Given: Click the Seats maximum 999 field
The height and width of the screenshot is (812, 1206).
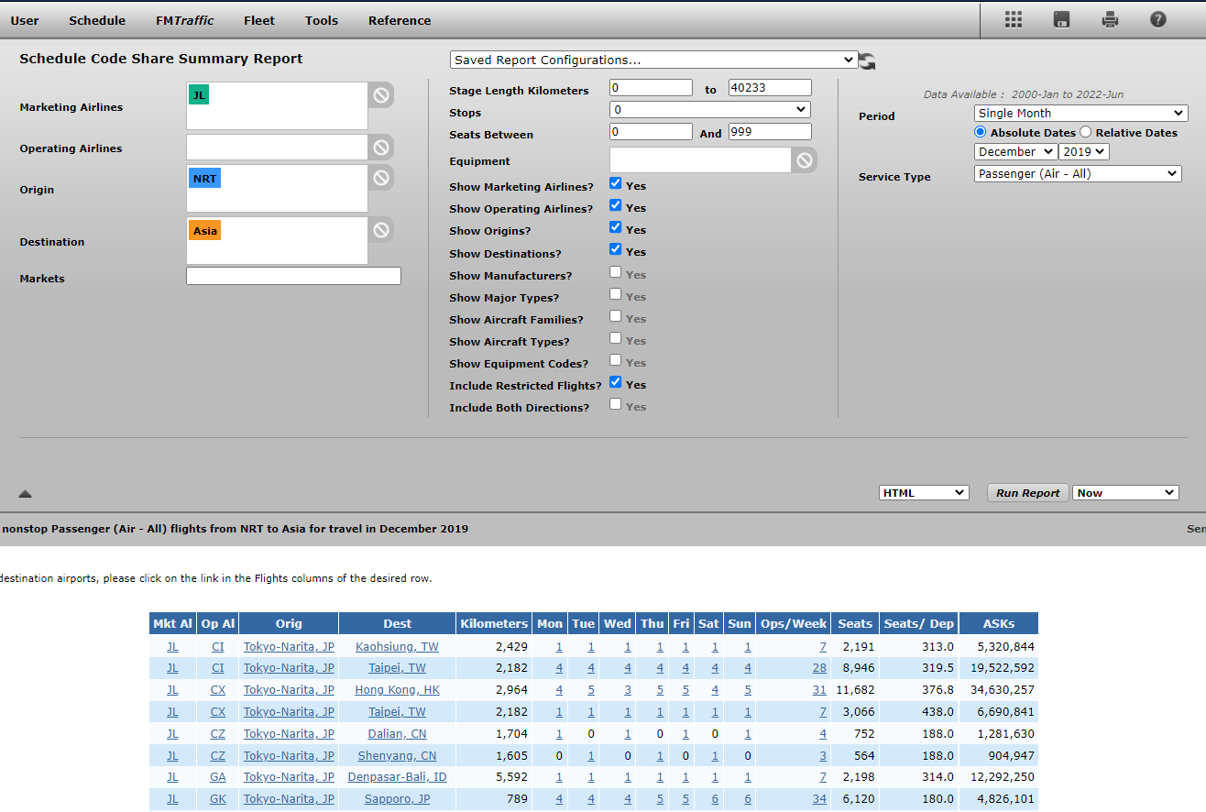Looking at the screenshot, I should point(770,132).
